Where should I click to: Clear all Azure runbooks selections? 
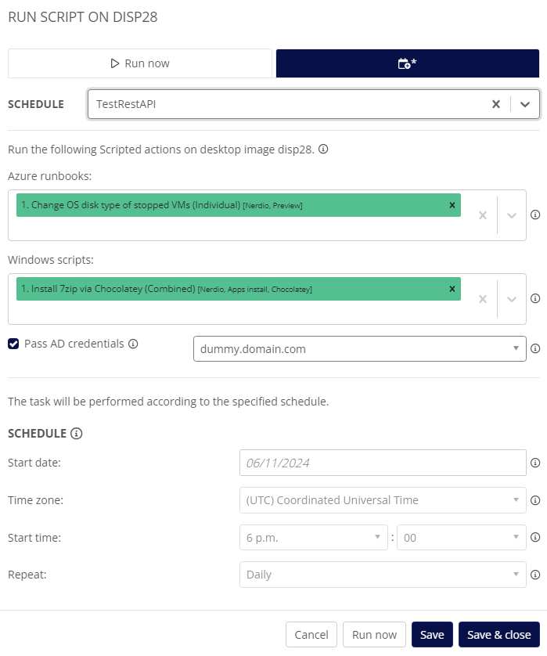(x=483, y=215)
